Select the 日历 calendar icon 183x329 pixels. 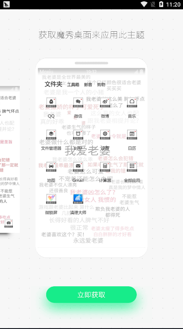point(132,135)
